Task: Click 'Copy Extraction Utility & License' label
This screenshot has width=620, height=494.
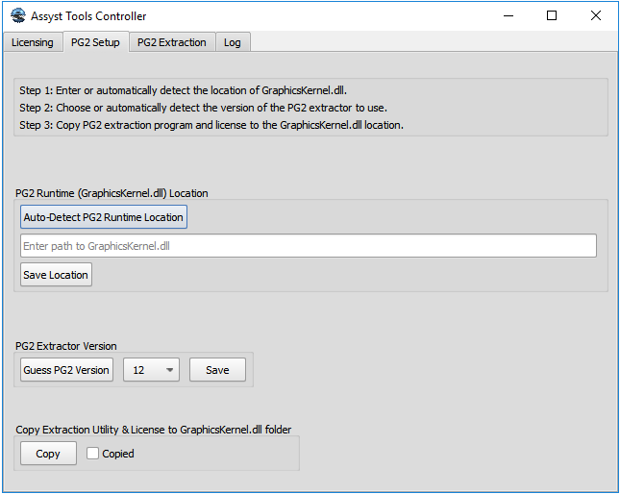Action: tap(154, 430)
